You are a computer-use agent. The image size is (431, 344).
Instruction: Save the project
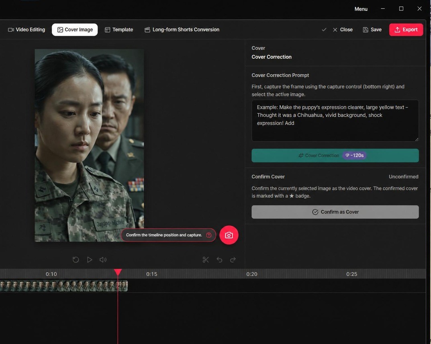coord(372,30)
